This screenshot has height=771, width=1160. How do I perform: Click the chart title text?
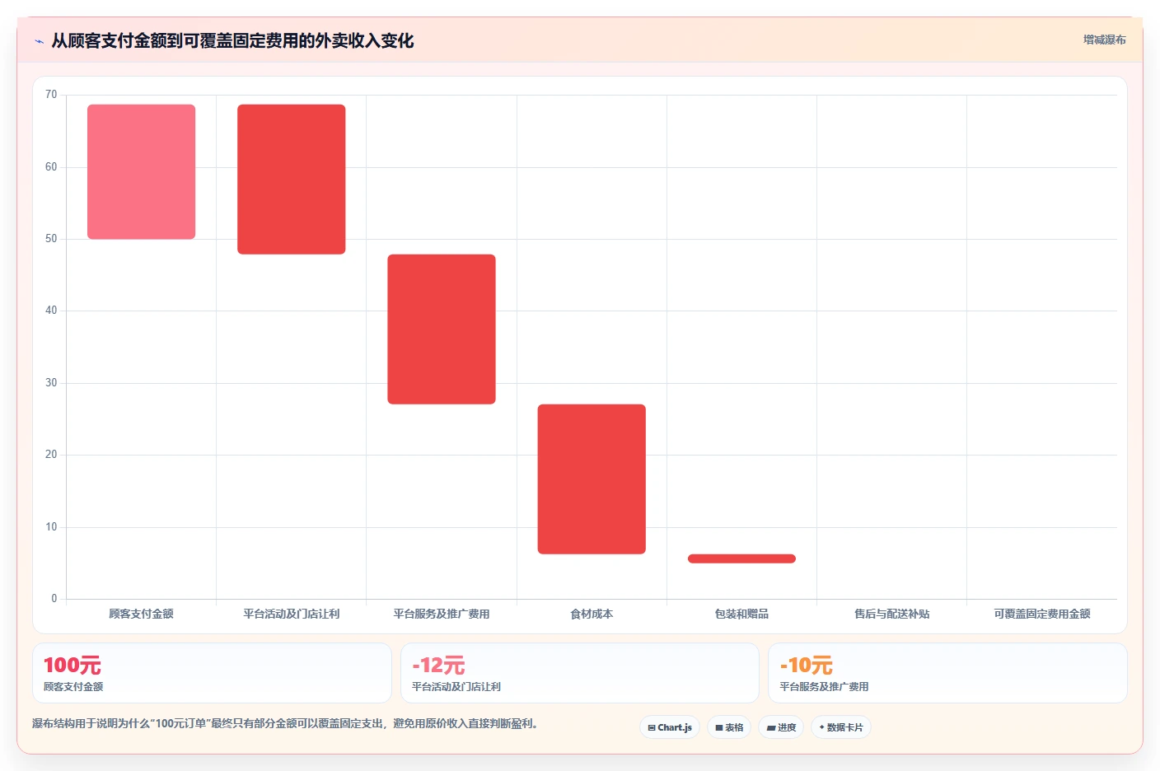tap(232, 40)
